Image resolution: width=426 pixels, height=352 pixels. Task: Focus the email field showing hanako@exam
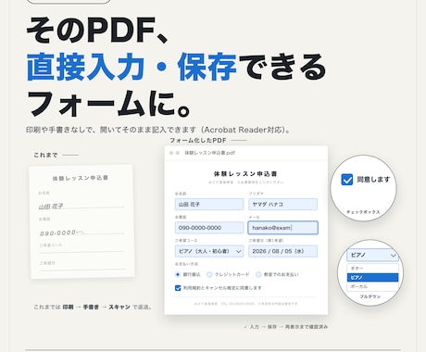pos(282,228)
